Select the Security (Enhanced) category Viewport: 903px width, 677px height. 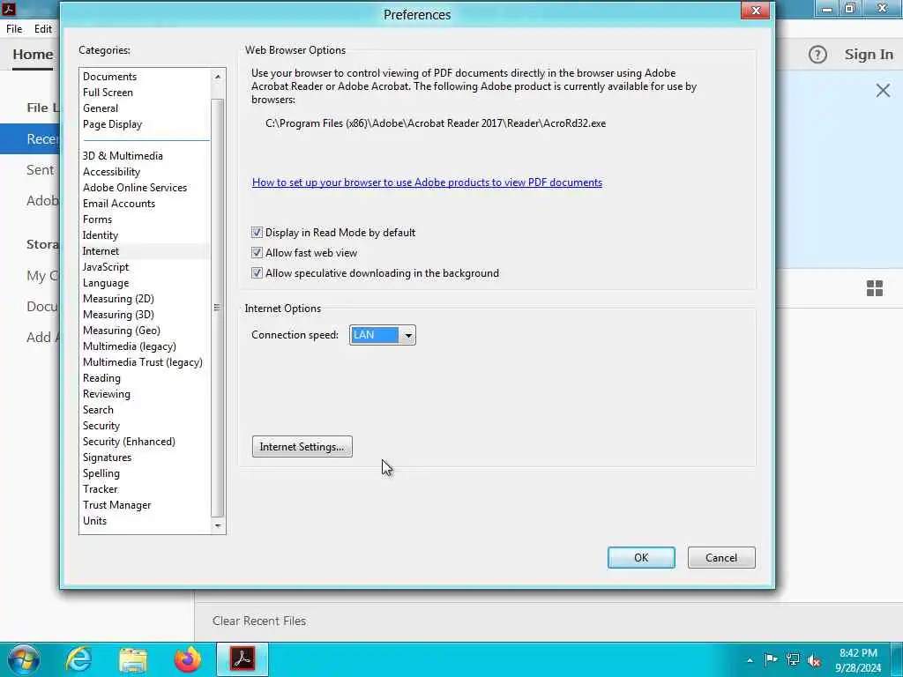(129, 442)
